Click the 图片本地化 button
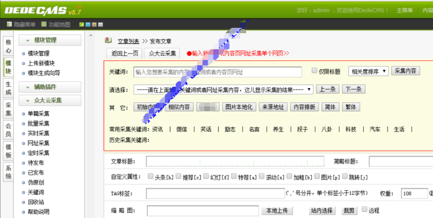Image resolution: width=433 pixels, height=218 pixels. (x=239, y=107)
